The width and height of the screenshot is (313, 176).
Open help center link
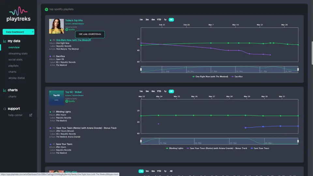click(x=15, y=115)
